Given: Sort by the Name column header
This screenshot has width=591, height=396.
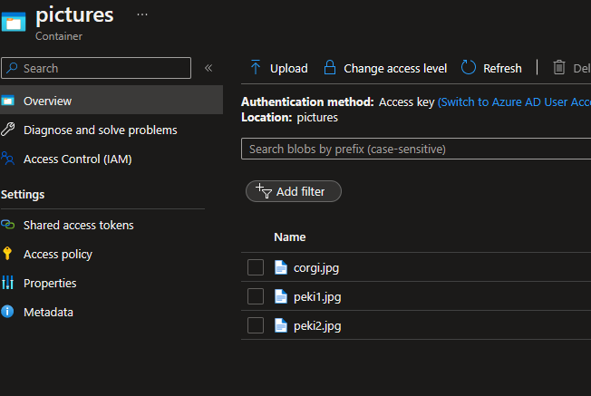Looking at the screenshot, I should (289, 237).
